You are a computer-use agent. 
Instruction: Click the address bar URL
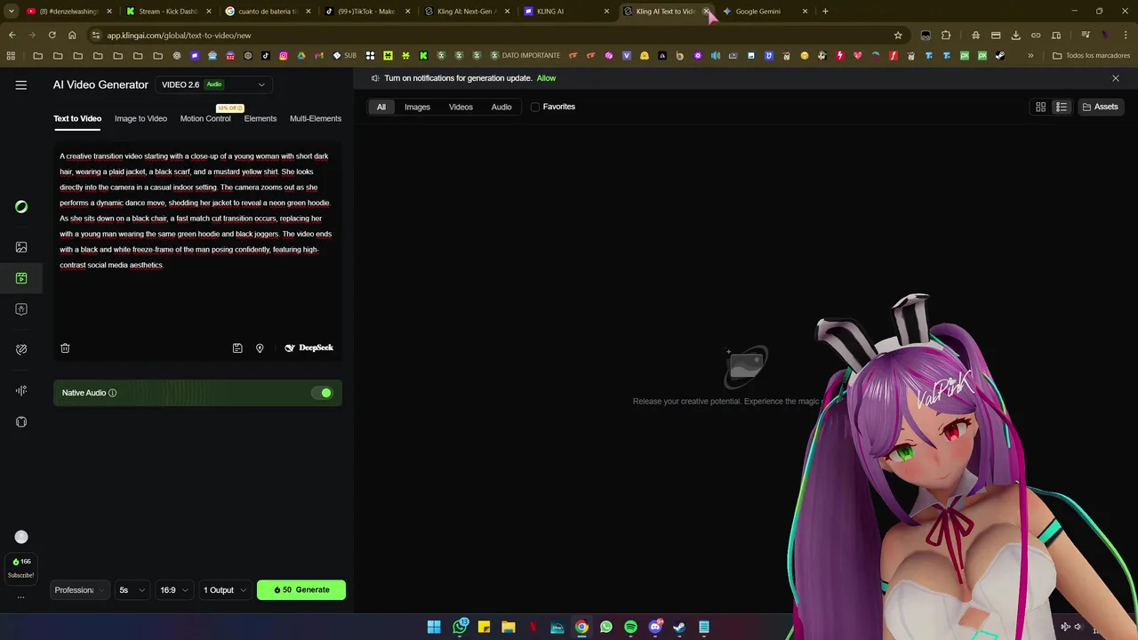[180, 35]
